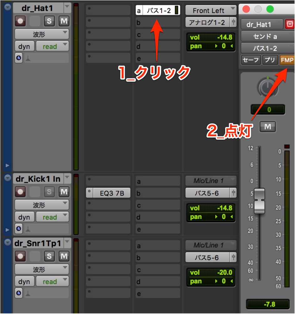Click empty send slot b on dr_Hat1
This screenshot has width=295, height=314.
[158, 22]
